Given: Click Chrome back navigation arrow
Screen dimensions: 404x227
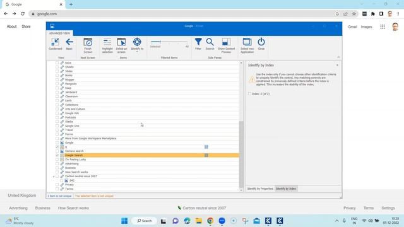Looking at the screenshot, I should [x=6, y=14].
